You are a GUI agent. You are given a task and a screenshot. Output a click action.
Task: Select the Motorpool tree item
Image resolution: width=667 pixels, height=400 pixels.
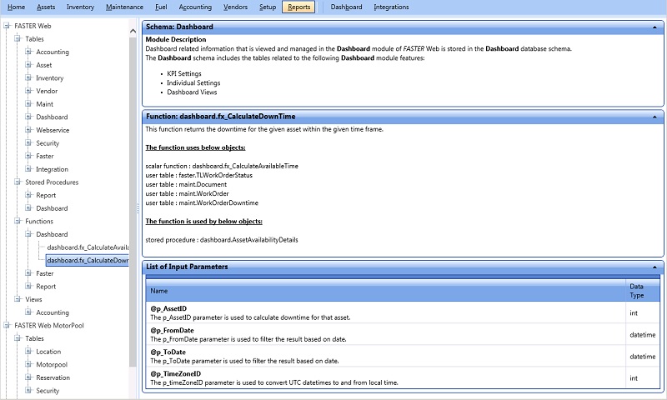pos(52,364)
